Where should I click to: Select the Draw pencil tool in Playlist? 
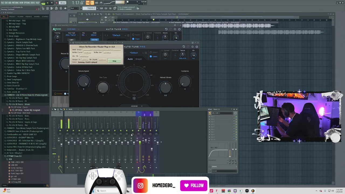click(87, 14)
